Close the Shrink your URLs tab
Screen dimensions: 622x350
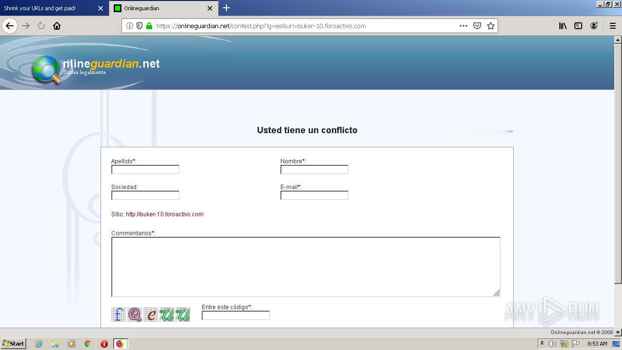coord(101,8)
